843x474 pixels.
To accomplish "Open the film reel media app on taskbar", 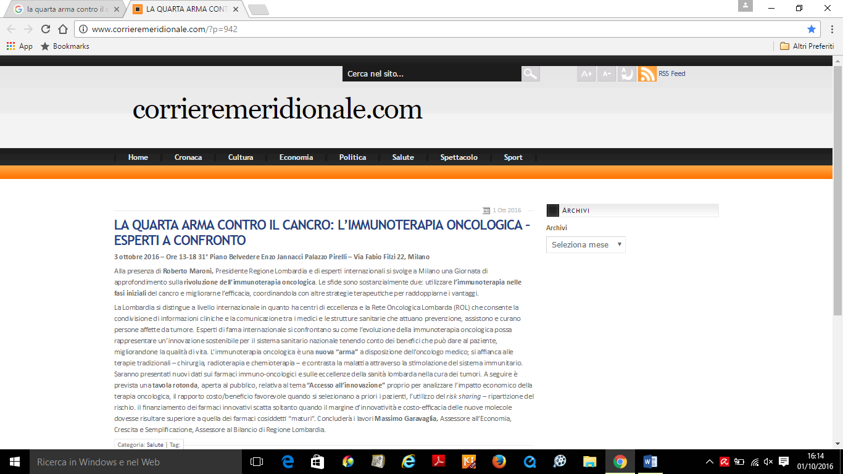I will tap(560, 462).
